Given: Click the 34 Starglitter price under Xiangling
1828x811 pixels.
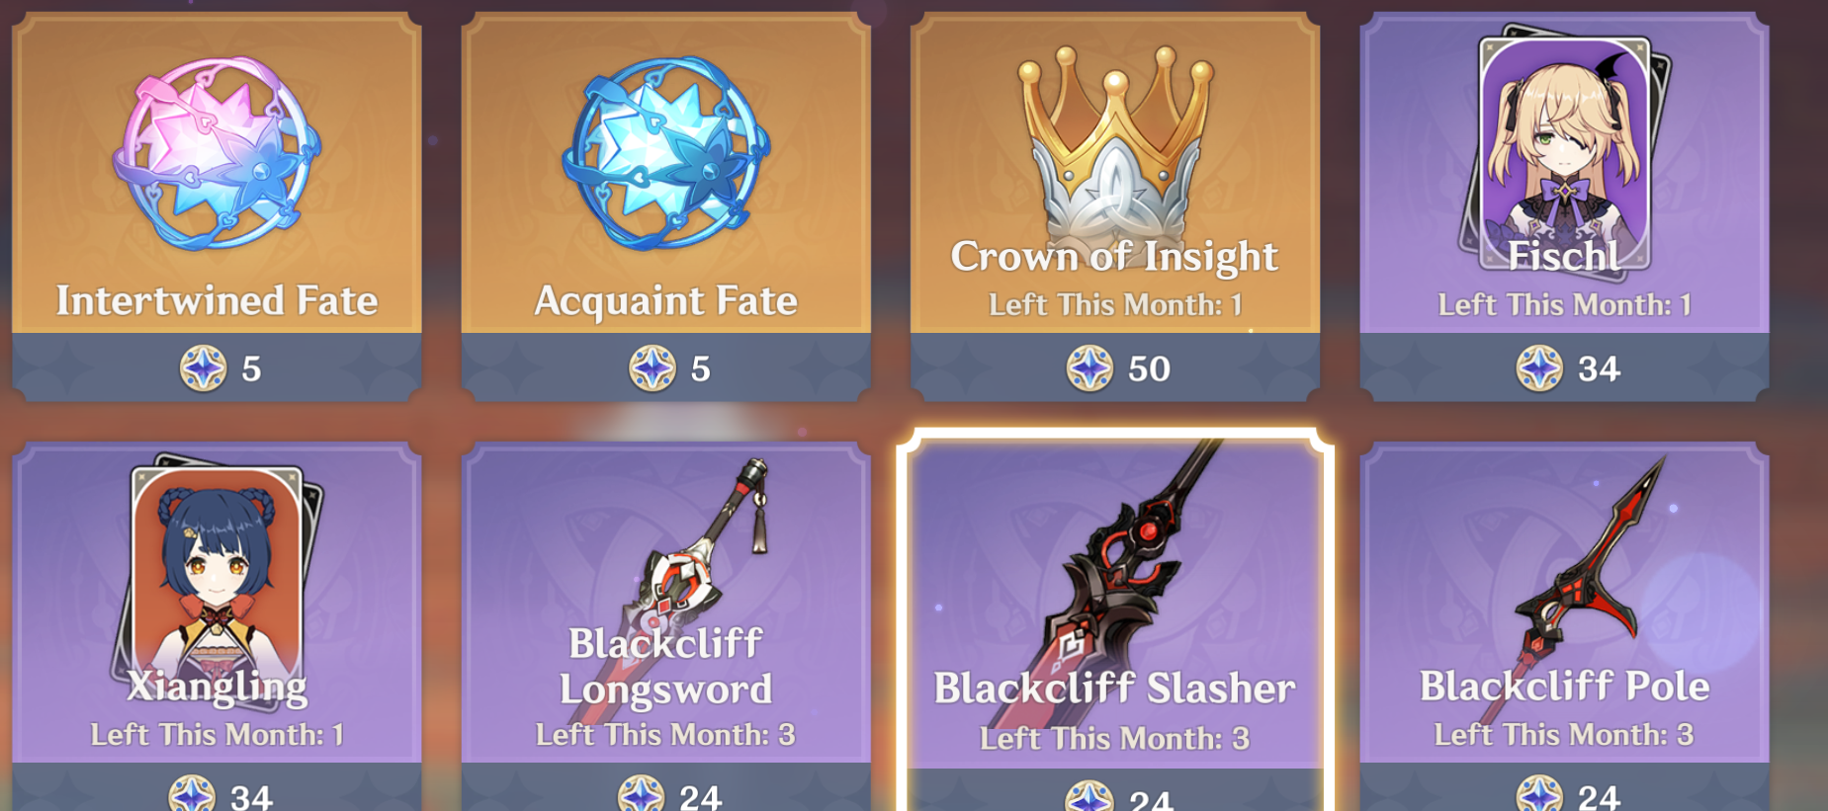Looking at the screenshot, I should coord(220,794).
